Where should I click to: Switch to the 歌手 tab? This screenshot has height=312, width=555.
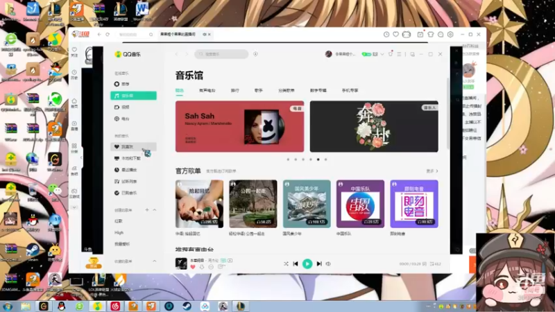point(259,90)
